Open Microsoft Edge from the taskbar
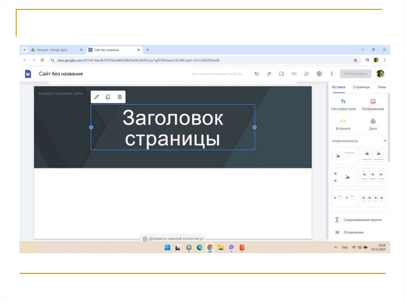 [199, 248]
